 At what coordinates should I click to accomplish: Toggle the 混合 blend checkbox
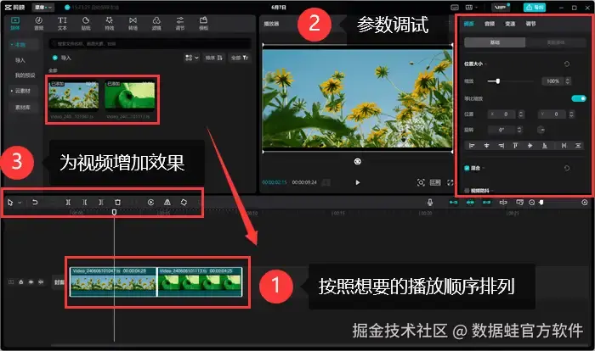click(467, 168)
